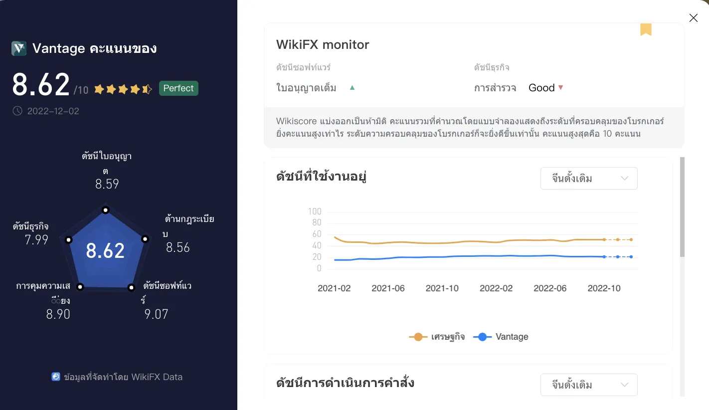Click the 2022-02 axis label
This screenshot has width=709, height=410.
pos(496,288)
